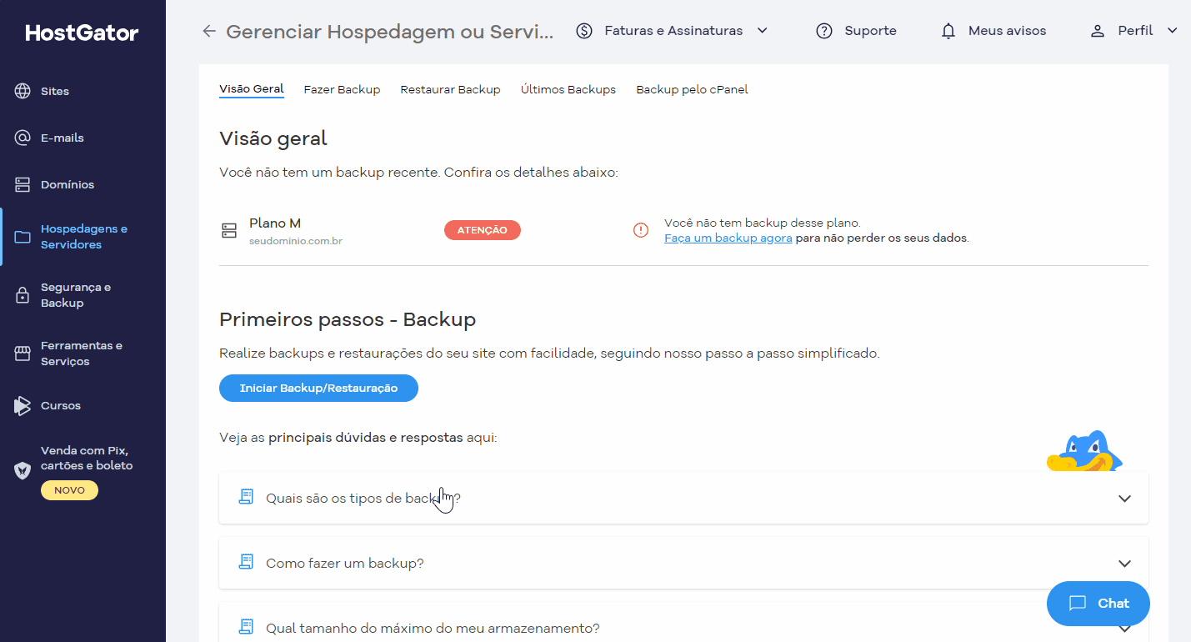The width and height of the screenshot is (1191, 642).
Task: Switch to Fazer Backup tab
Action: pos(342,89)
